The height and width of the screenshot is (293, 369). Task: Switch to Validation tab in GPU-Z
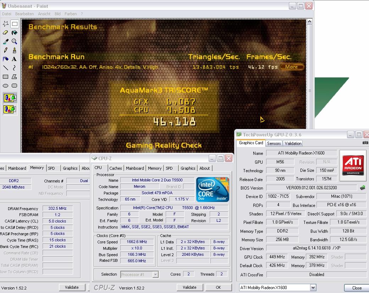point(293,143)
